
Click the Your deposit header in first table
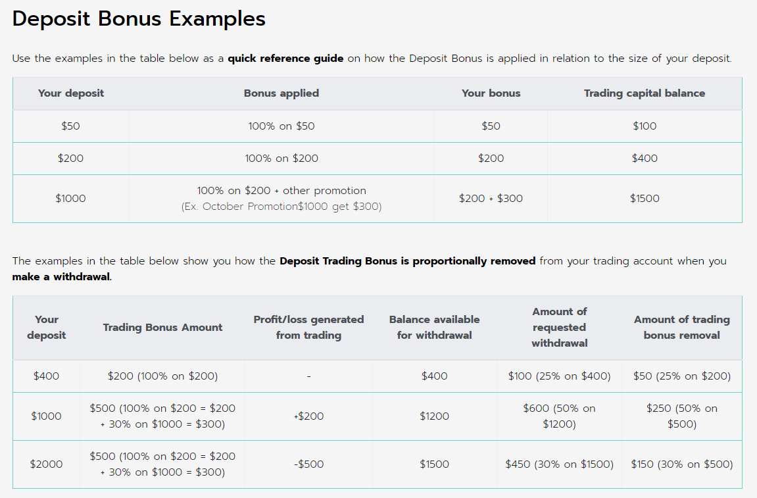tap(71, 93)
